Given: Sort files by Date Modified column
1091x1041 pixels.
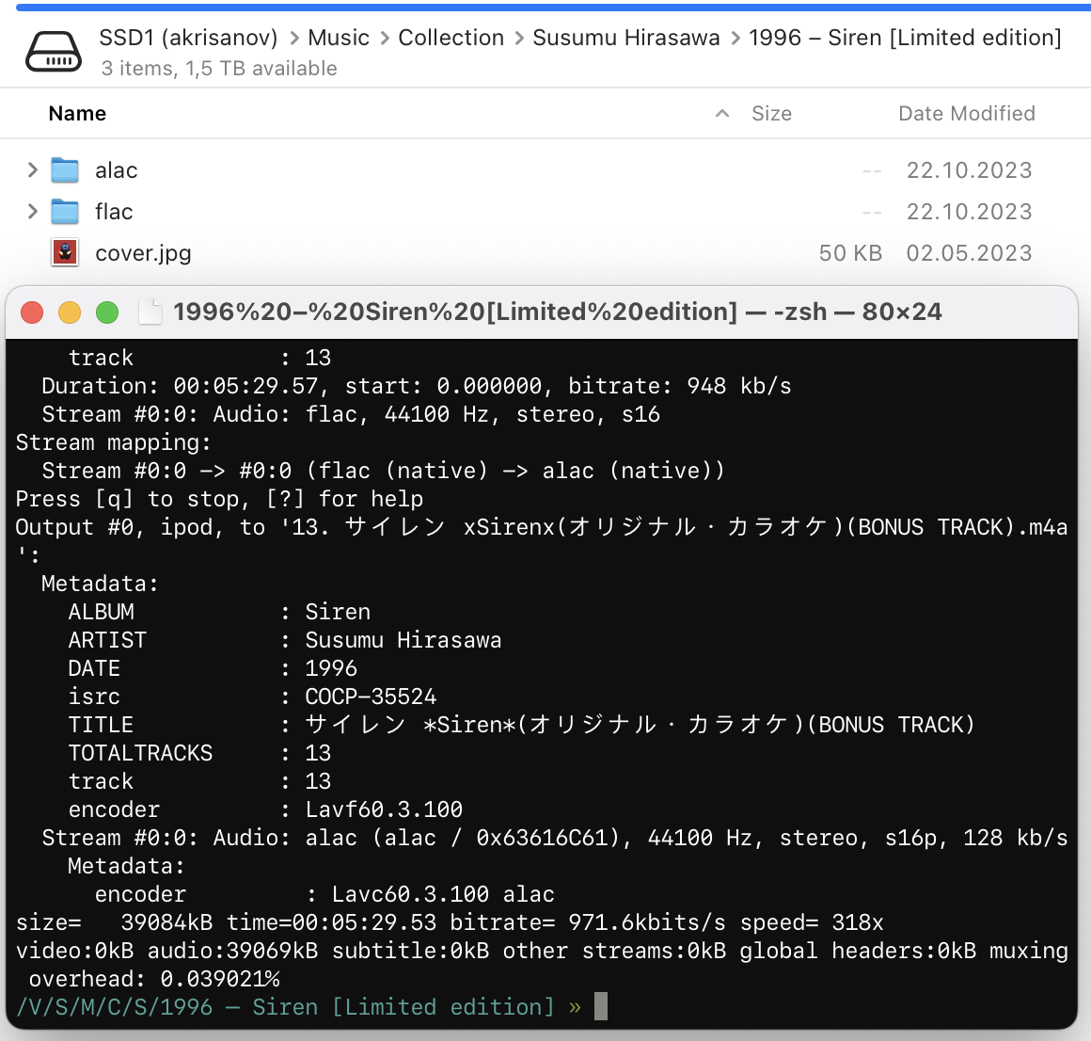Looking at the screenshot, I should click(967, 114).
